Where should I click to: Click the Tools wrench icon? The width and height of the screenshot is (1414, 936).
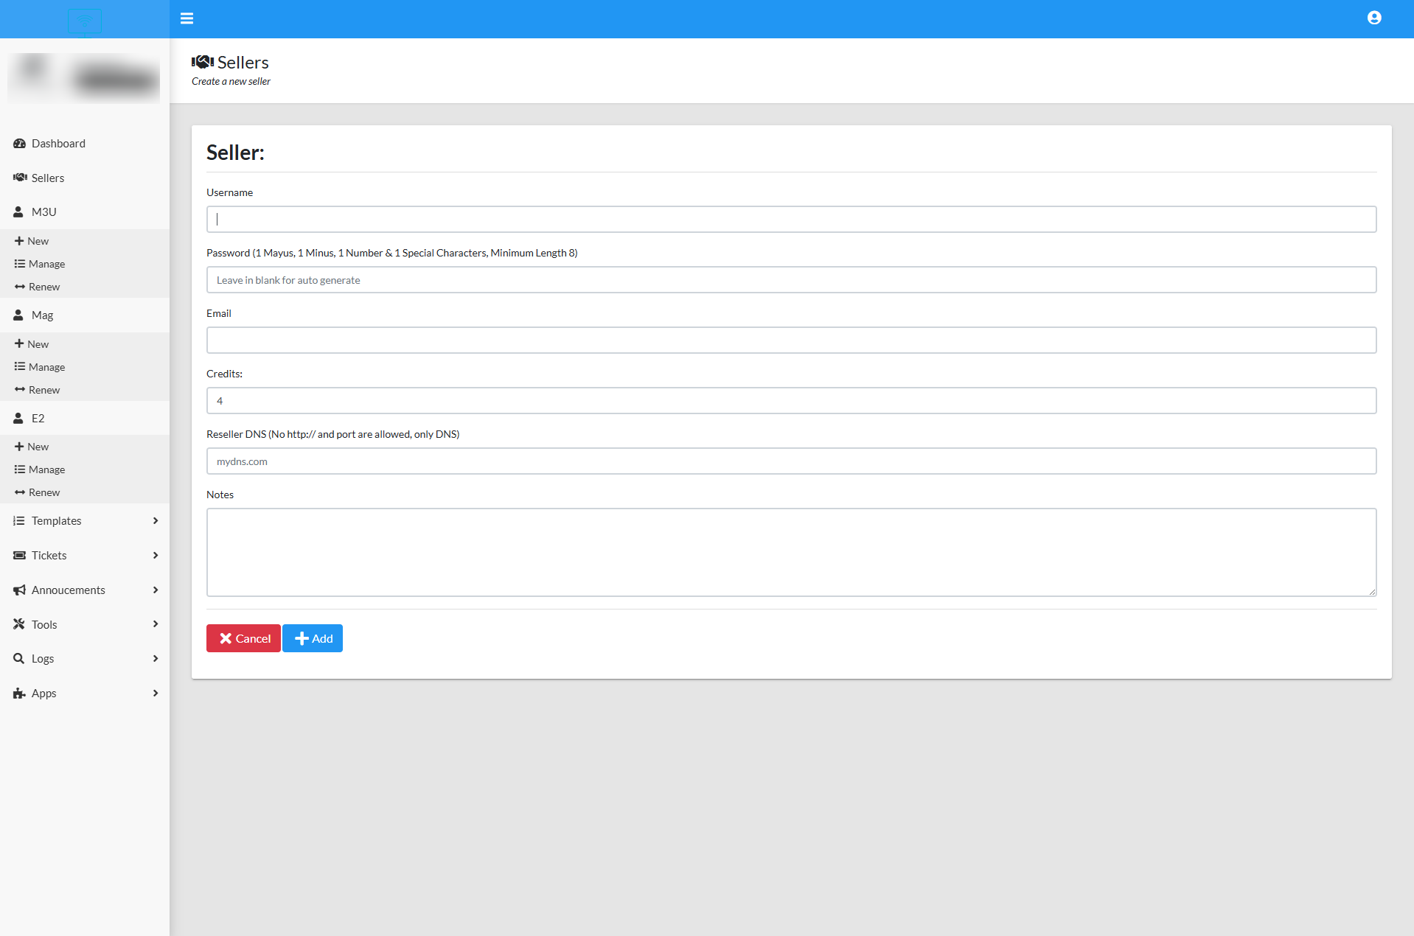point(18,624)
